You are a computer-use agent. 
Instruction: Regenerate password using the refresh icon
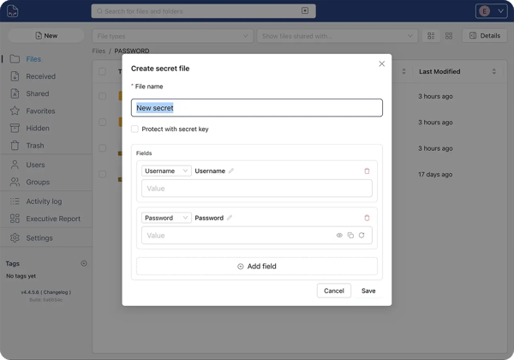coord(362,236)
